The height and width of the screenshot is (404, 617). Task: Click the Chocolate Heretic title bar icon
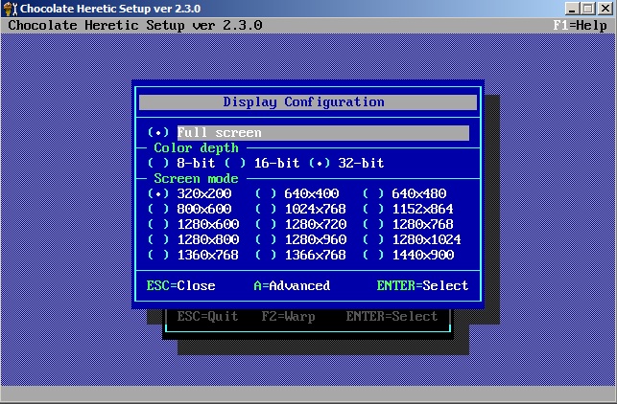(11, 9)
